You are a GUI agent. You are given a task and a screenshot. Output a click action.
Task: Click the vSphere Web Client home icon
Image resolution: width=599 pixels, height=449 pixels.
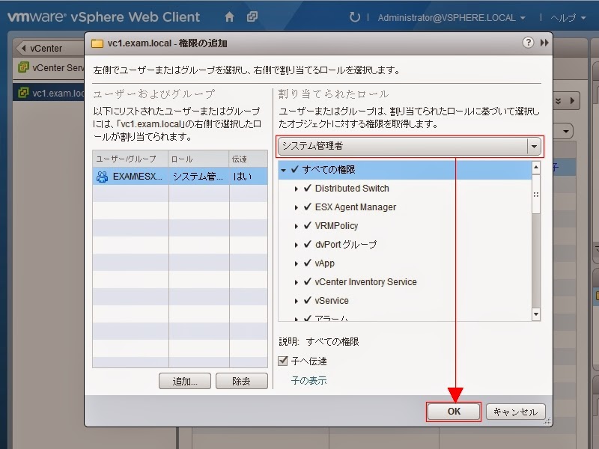tap(229, 17)
